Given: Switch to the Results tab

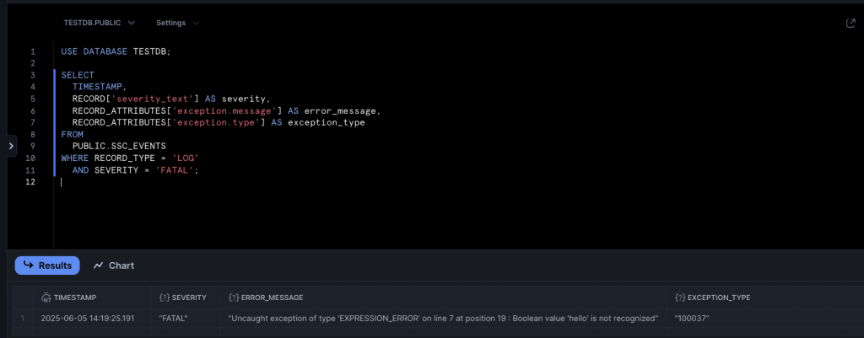Looking at the screenshot, I should [47, 266].
